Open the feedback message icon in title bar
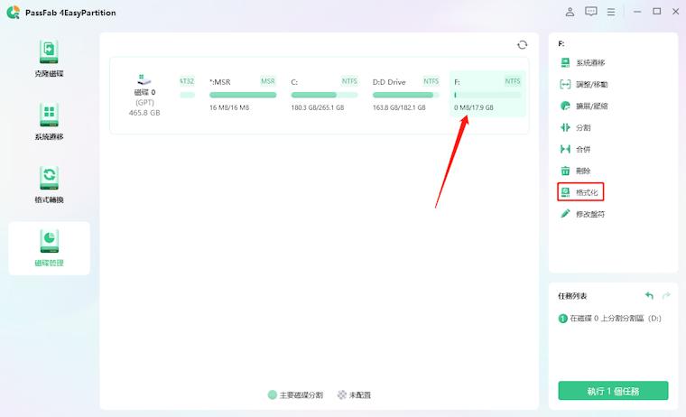Screen dimensions: 686x417 coord(590,12)
